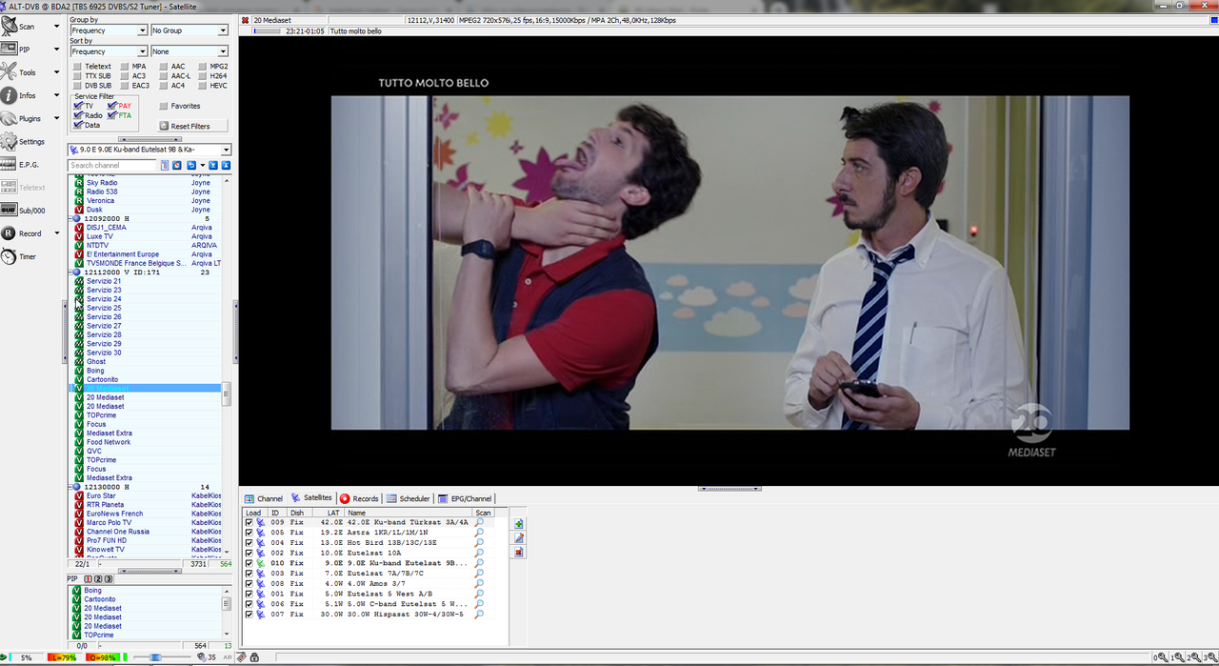This screenshot has width=1219, height=666.
Task: Open the None sort dropdown
Action: pos(190,51)
